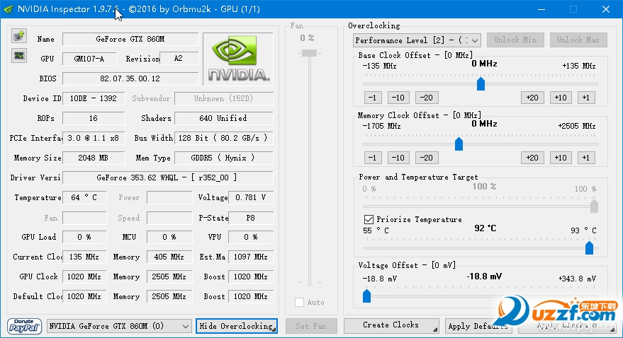This screenshot has width=623, height=338.
Task: Click the memory clock -20 button
Action: (x=427, y=158)
